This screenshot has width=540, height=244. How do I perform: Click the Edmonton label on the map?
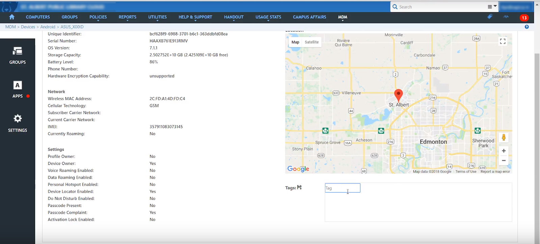coord(433,142)
